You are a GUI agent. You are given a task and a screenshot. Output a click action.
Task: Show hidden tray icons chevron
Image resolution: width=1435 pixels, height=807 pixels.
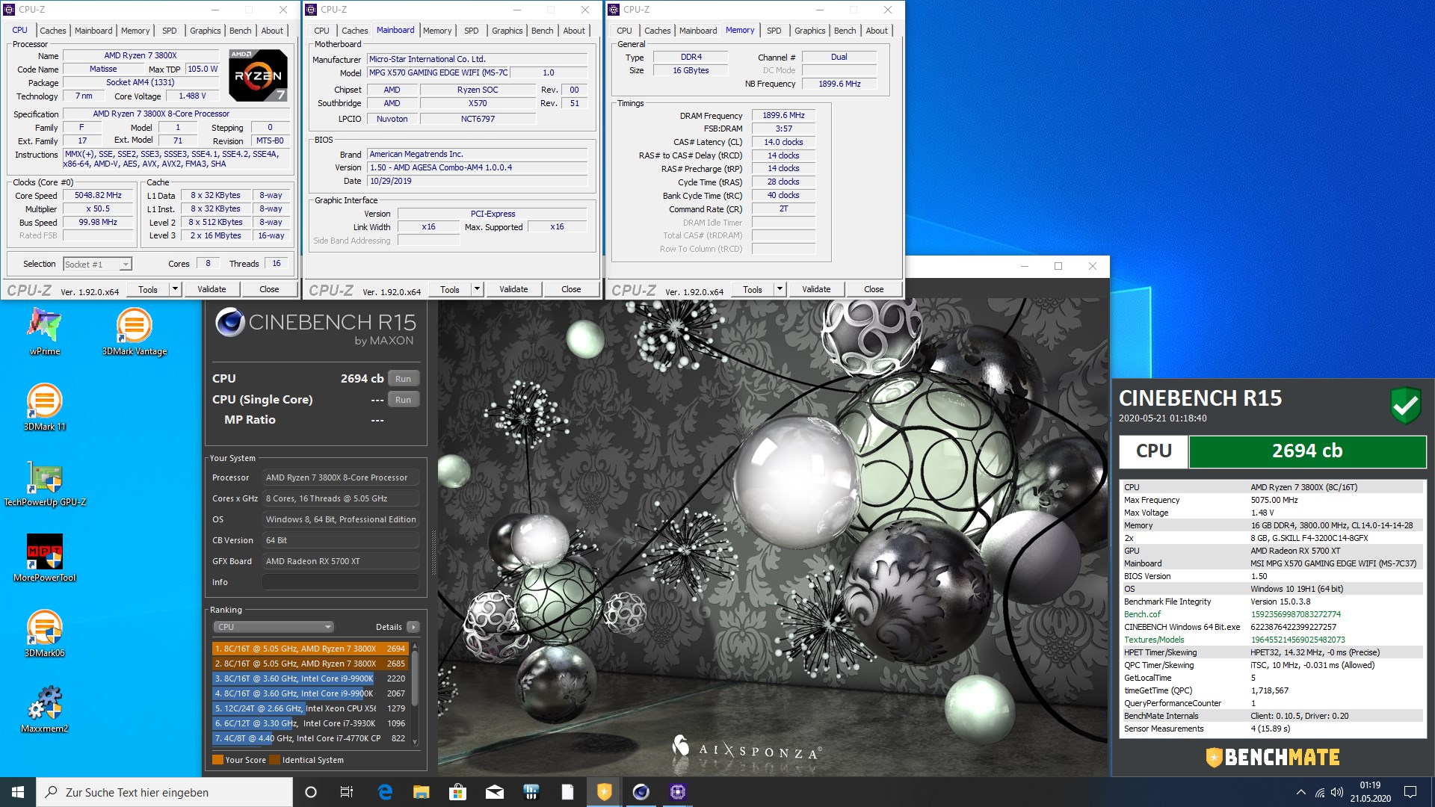pos(1300,792)
